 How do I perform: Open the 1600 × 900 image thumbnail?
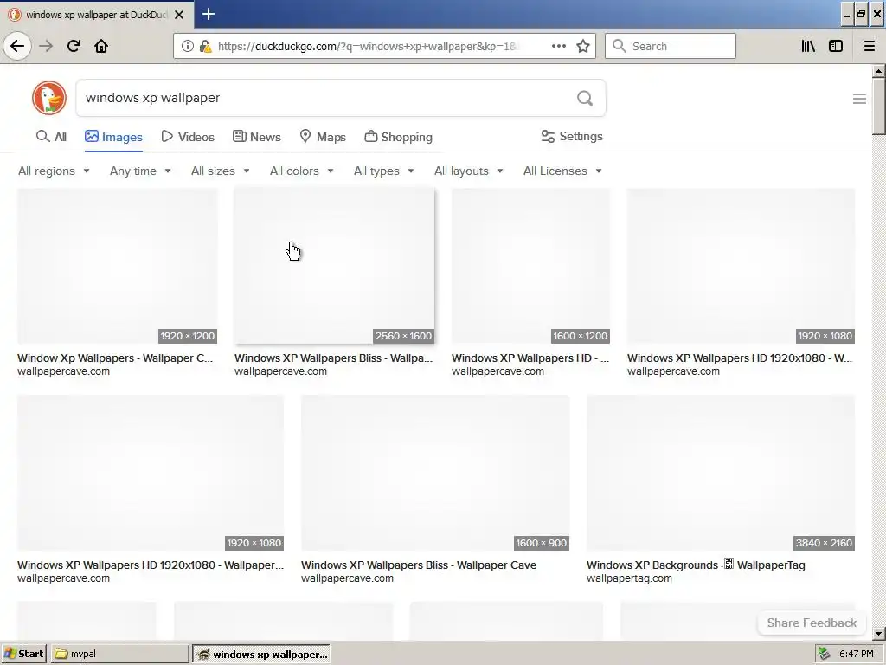click(x=435, y=473)
